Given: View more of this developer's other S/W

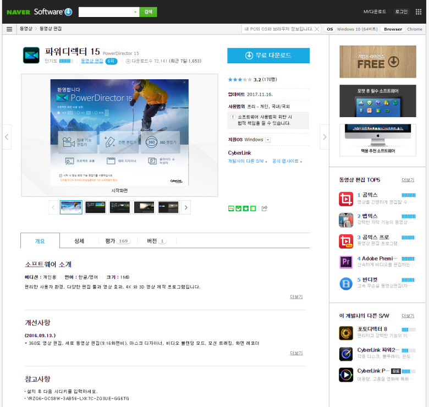Looking at the screenshot, I should pyautogui.click(x=408, y=316).
